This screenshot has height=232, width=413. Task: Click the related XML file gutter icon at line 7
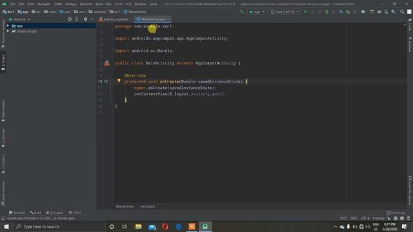coord(106,63)
